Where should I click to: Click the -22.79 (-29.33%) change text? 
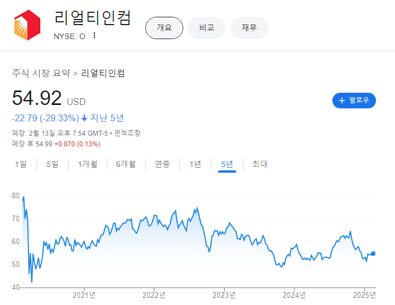(45, 118)
